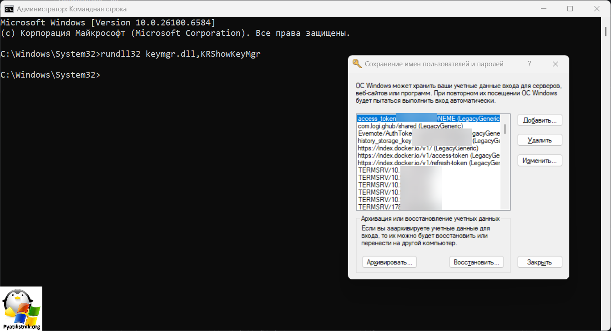Click the Command Prompt window vertical scrollbar
The image size is (611, 331).
(606, 31)
